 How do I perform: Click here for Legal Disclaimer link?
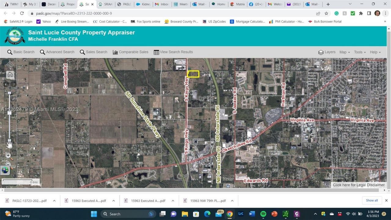[358, 185]
